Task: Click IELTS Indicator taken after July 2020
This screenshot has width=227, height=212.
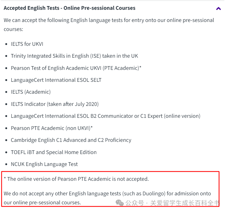Action: coord(55,104)
